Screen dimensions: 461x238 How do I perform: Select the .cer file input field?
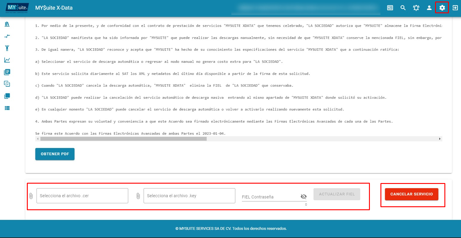coord(82,196)
